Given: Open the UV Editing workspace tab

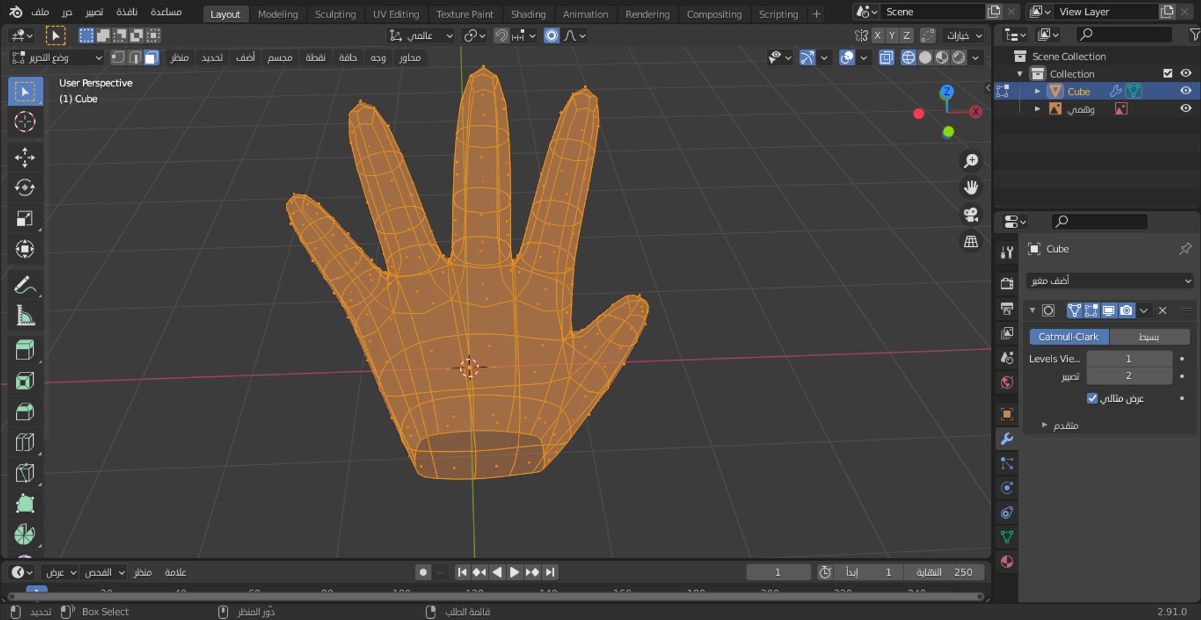Looking at the screenshot, I should coord(396,14).
